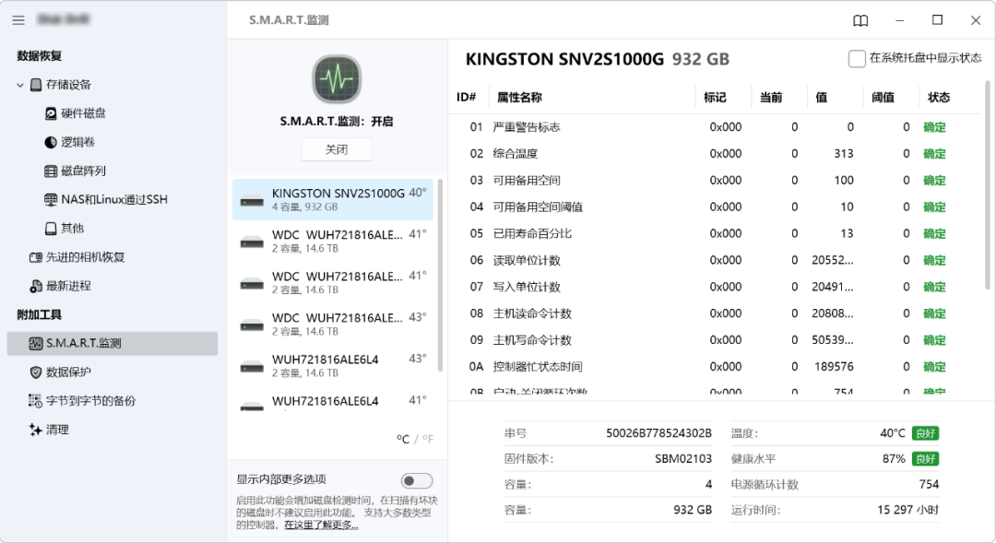Click the 15 297 小时 runtime value
This screenshot has height=543, width=996.
[x=907, y=510]
